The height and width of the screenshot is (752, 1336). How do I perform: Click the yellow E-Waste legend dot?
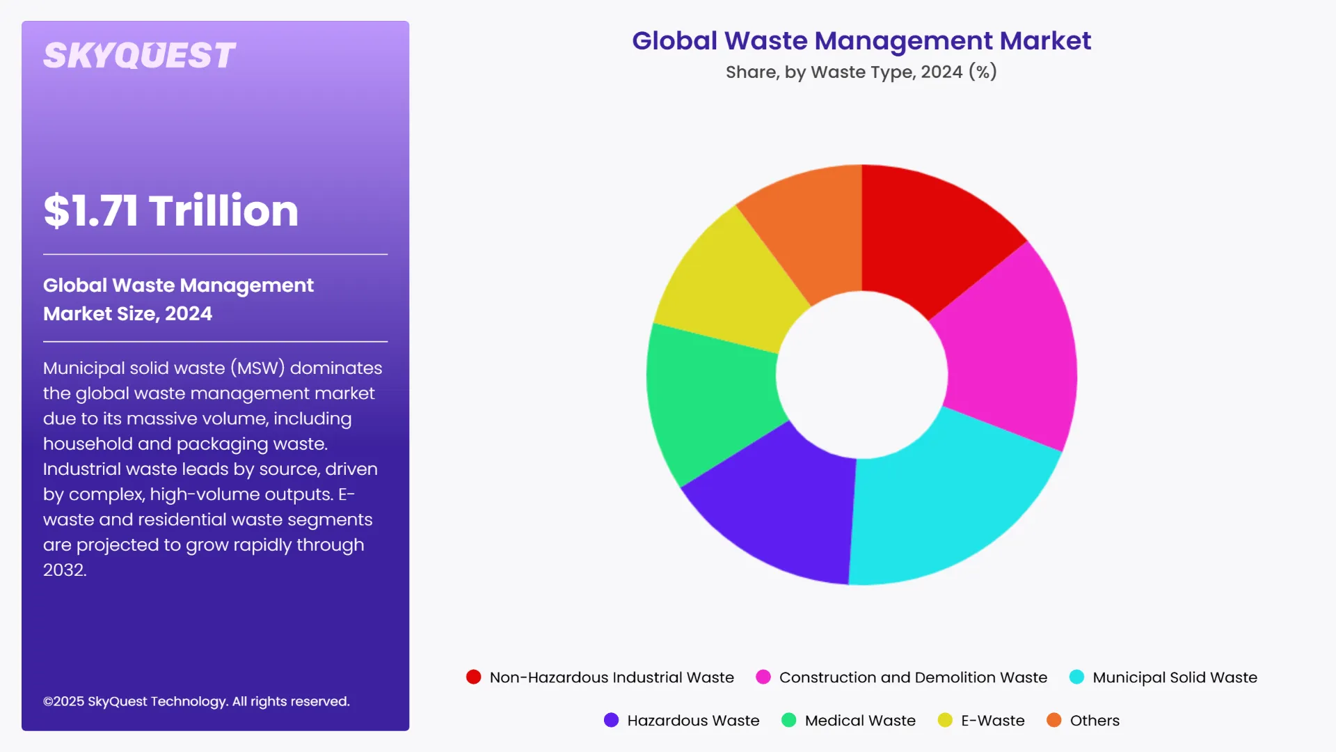(x=946, y=720)
